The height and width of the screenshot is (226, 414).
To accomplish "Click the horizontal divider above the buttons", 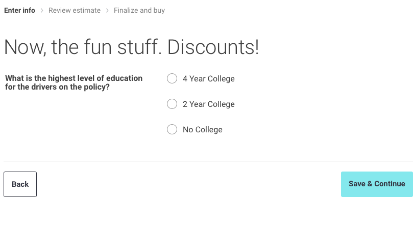I will point(207,161).
